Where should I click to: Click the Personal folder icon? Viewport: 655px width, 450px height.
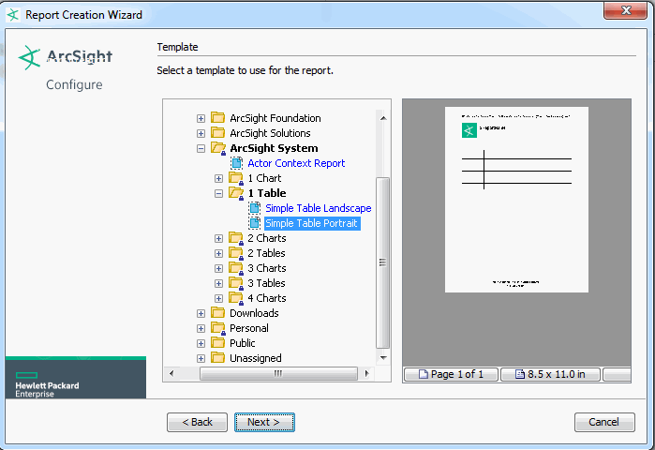(218, 328)
